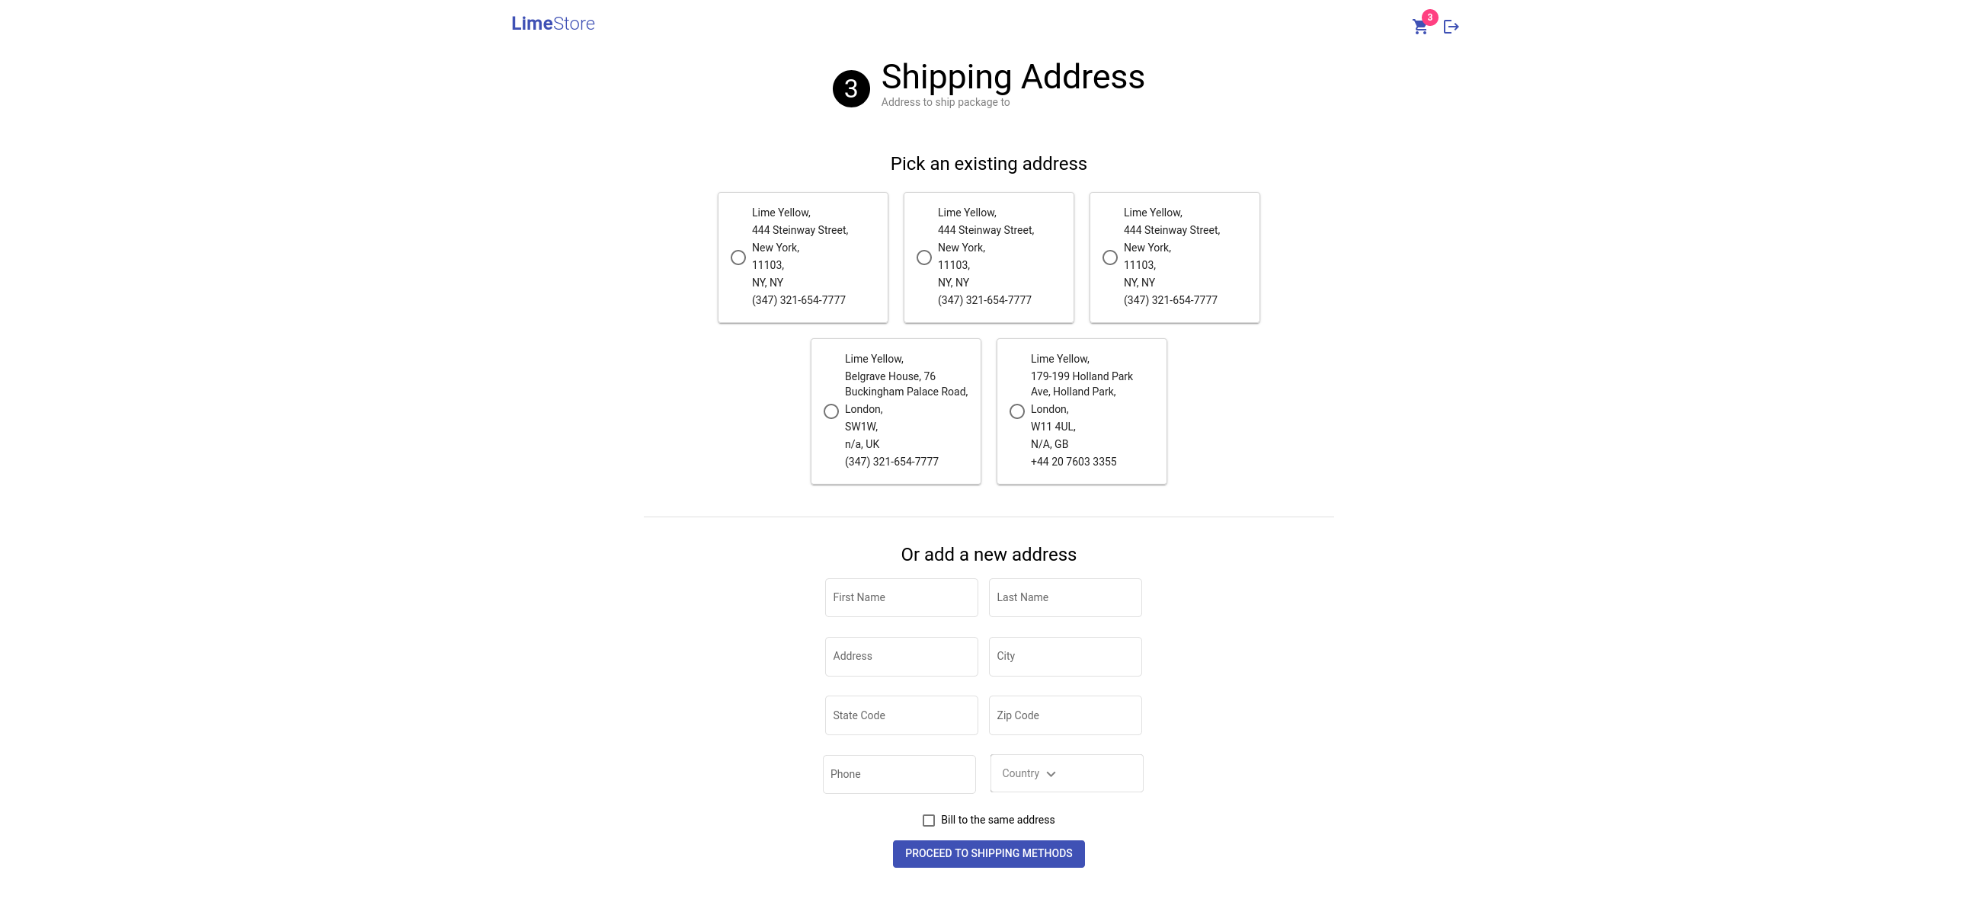This screenshot has height=899, width=1981.
Task: Click the Phone number field
Action: pyautogui.click(x=899, y=773)
